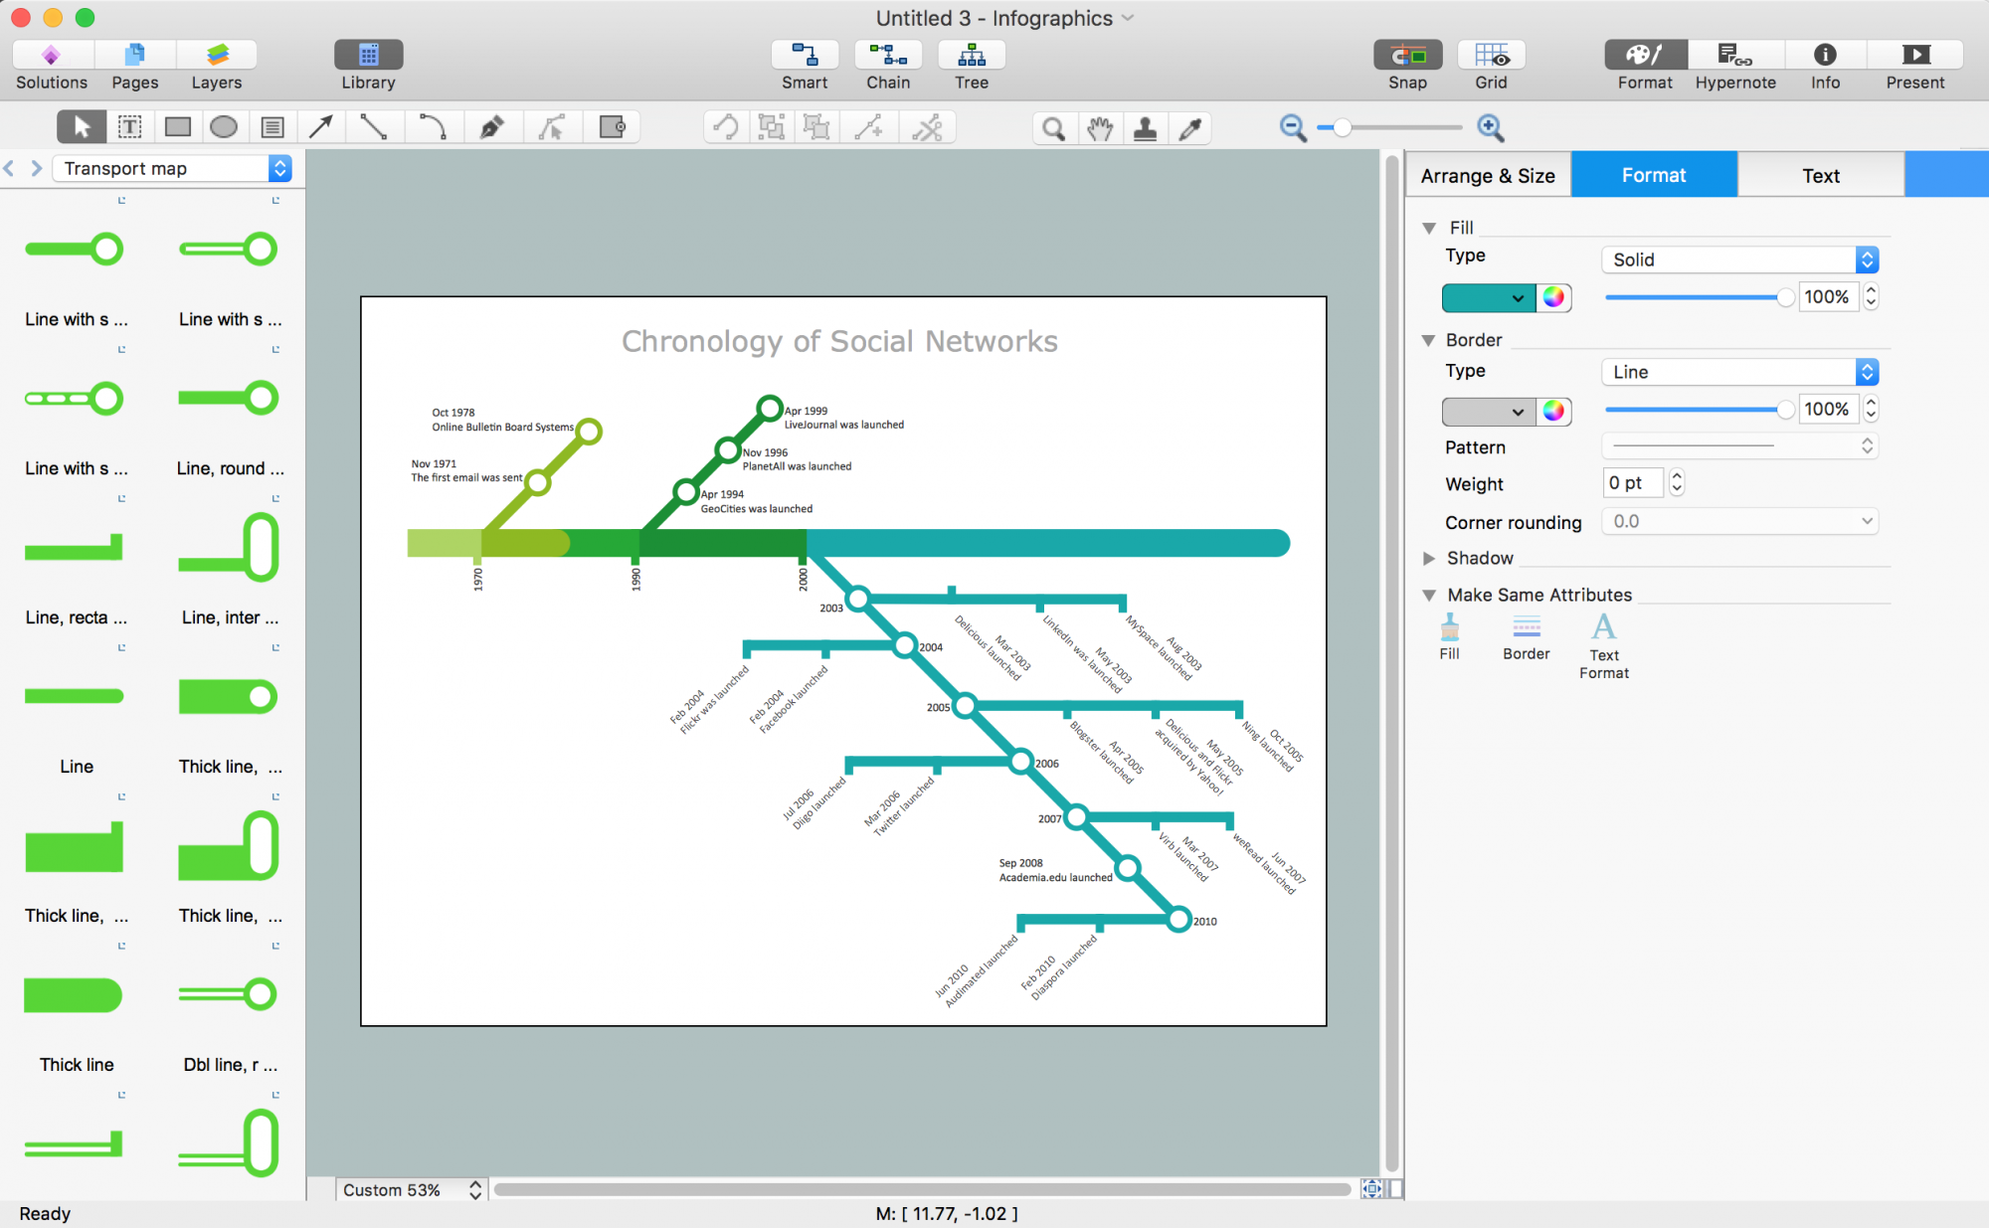Select the eyedropper tool
1989x1228 pixels.
point(1190,128)
